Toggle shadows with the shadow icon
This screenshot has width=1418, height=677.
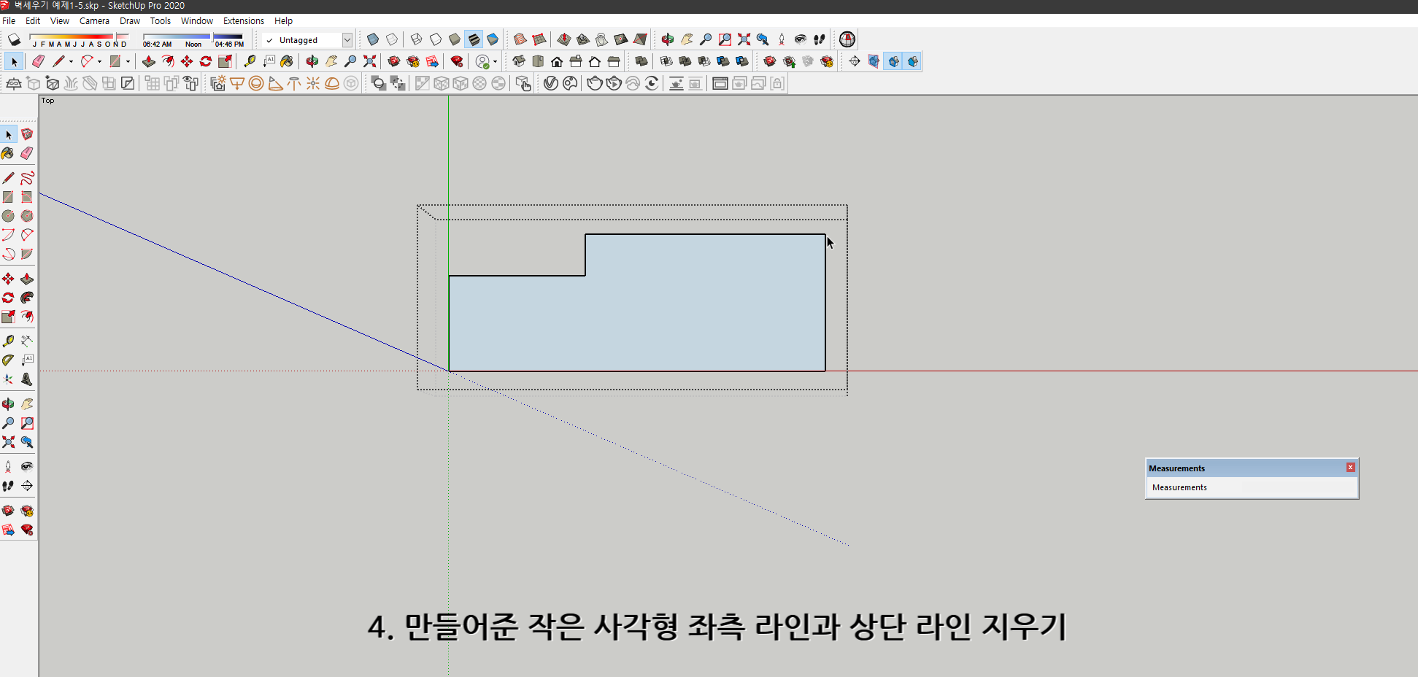click(13, 39)
